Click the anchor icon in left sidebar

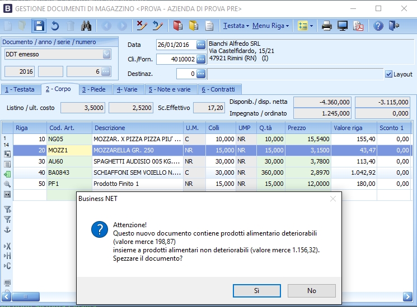coord(7,229)
